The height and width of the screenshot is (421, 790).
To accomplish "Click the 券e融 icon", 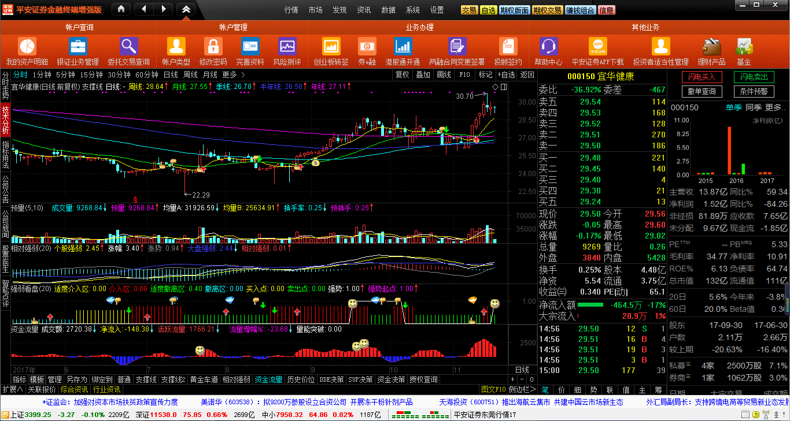I will 367,46.
